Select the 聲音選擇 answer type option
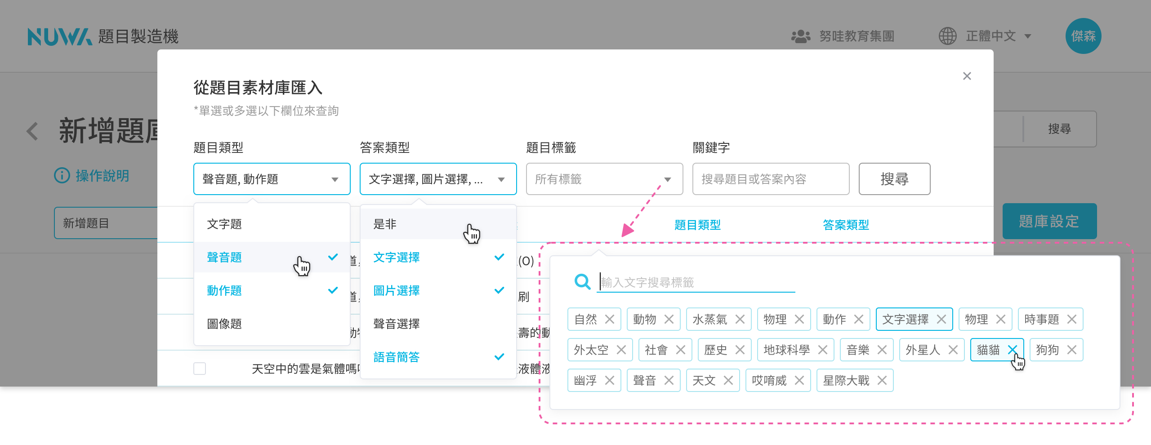This screenshot has width=1151, height=445. [438, 324]
